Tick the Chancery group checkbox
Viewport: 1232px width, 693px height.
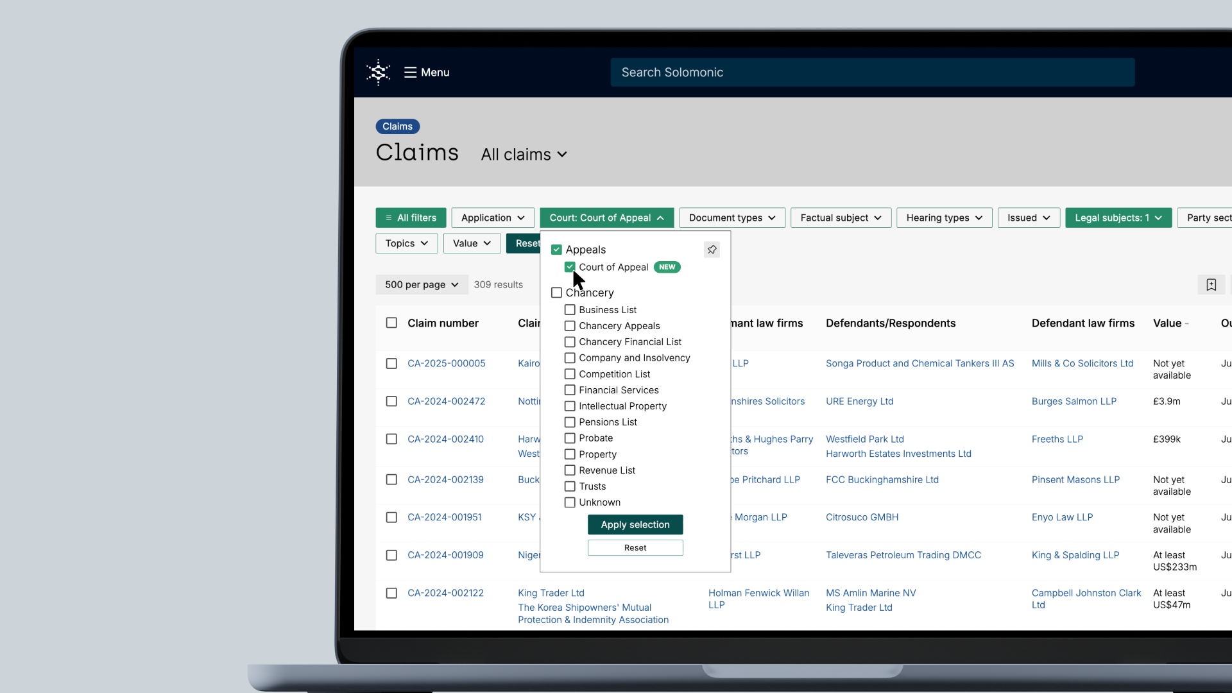coord(556,293)
